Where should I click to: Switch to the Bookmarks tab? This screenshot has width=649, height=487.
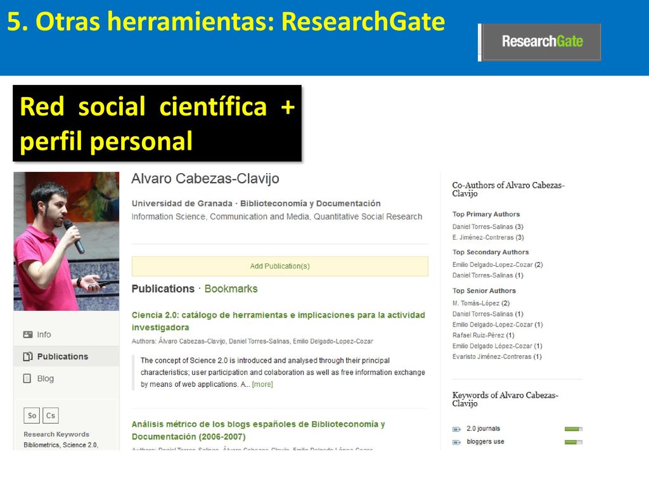tap(231, 289)
